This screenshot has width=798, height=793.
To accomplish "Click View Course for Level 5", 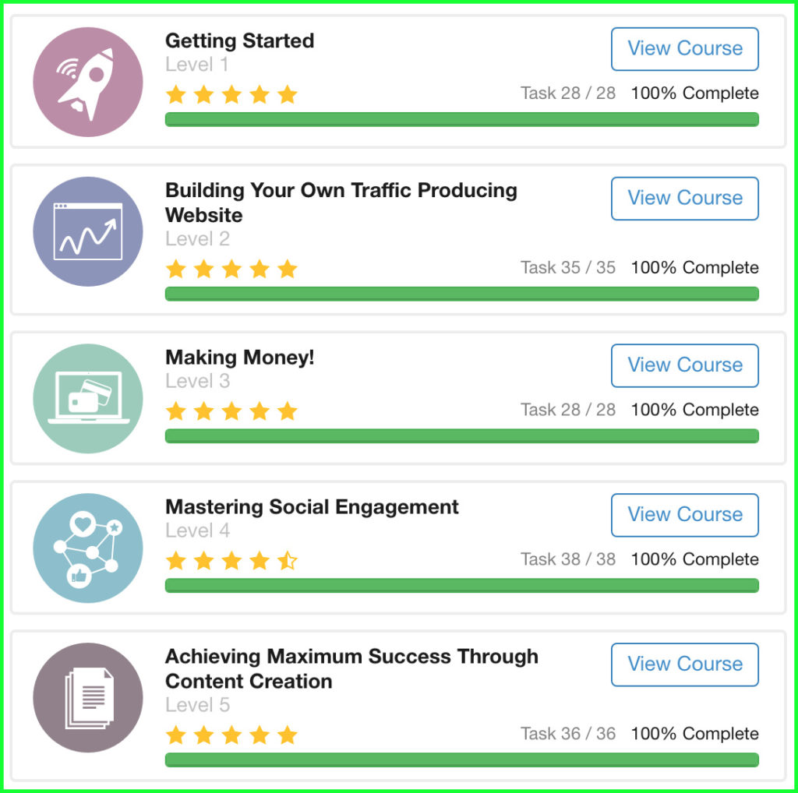I will [x=684, y=664].
